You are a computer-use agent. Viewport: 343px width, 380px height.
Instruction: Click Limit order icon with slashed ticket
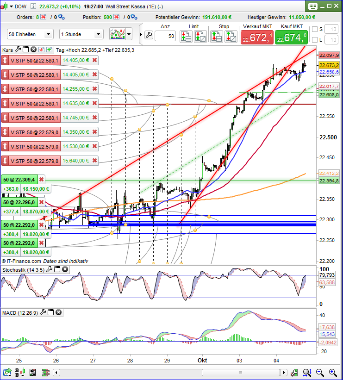200,37
